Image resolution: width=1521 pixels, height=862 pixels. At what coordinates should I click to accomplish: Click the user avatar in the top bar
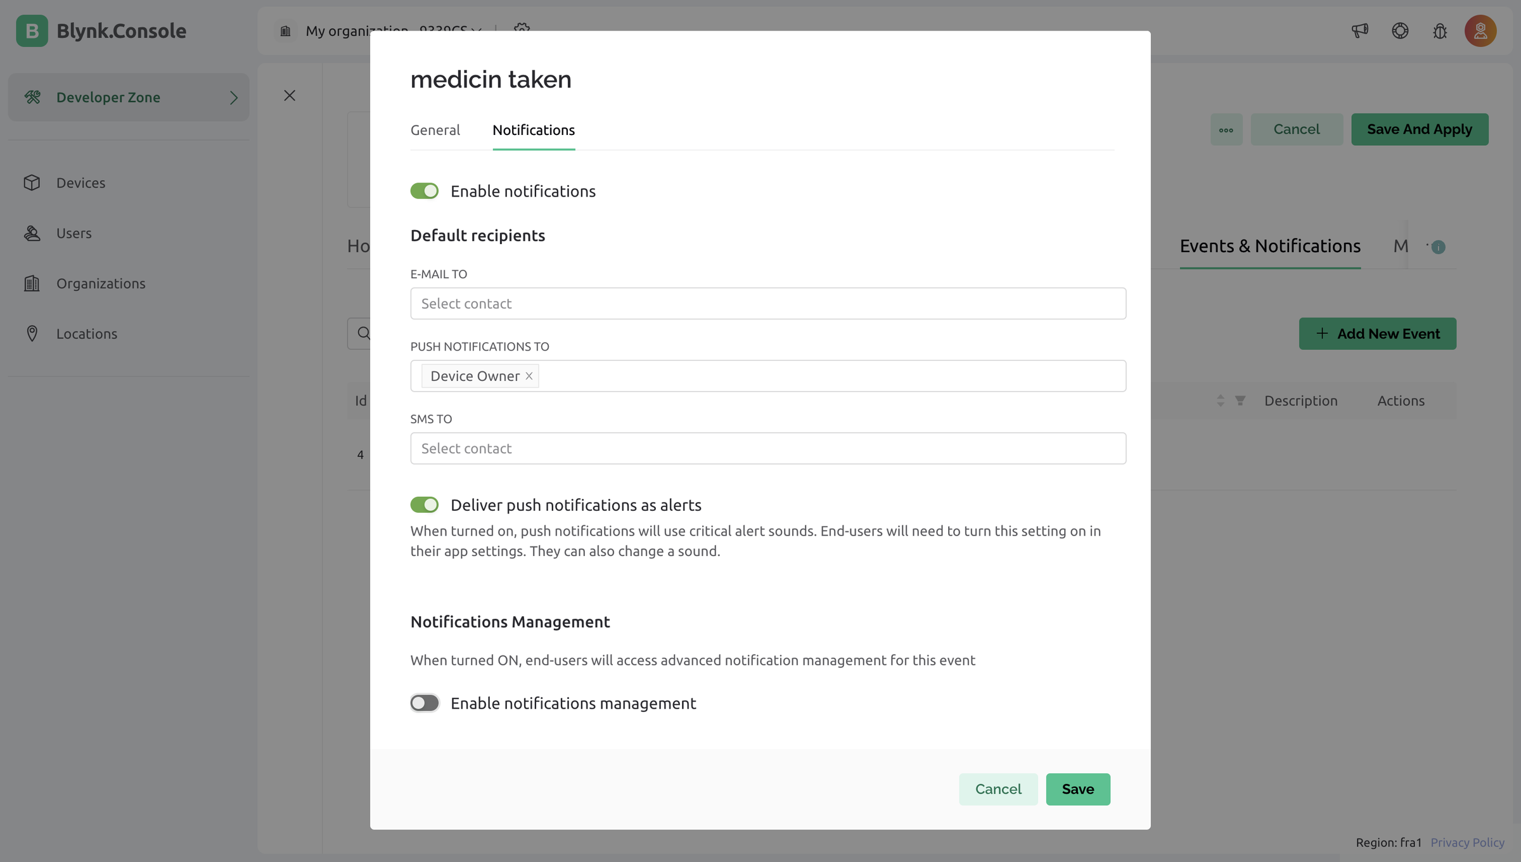click(x=1480, y=30)
